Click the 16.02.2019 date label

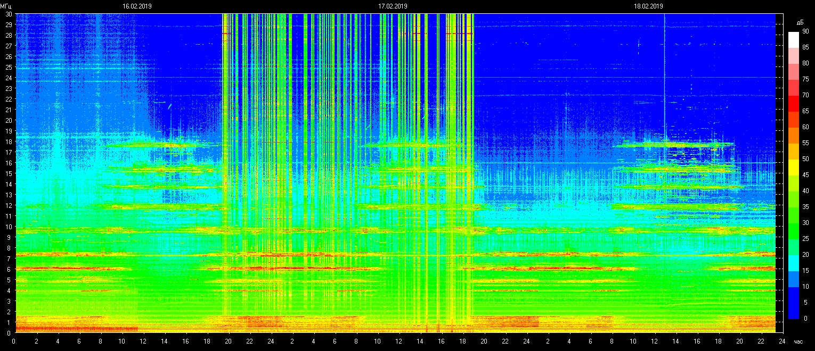click(x=137, y=6)
